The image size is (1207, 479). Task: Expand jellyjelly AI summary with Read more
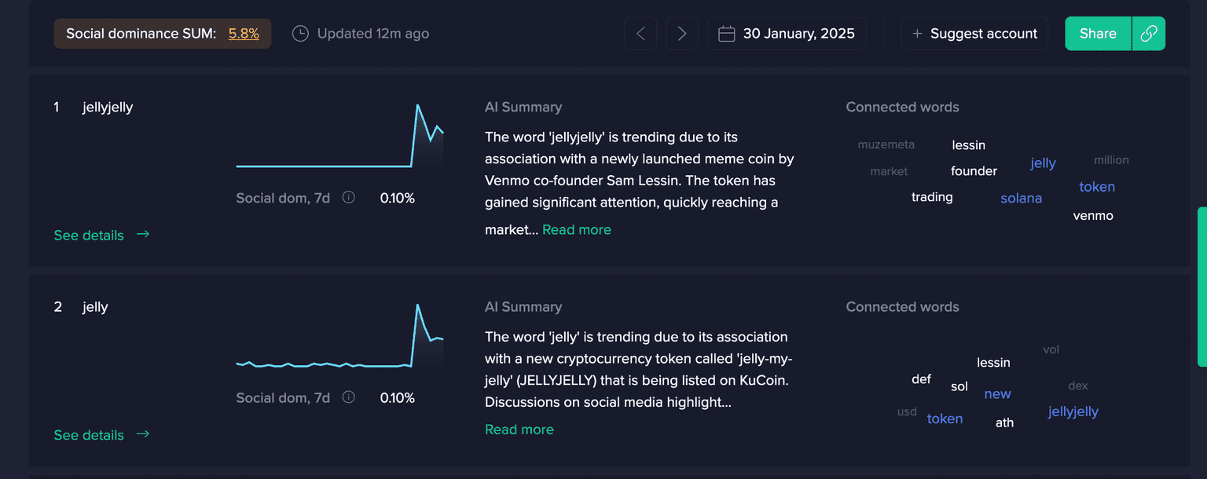pyautogui.click(x=576, y=230)
